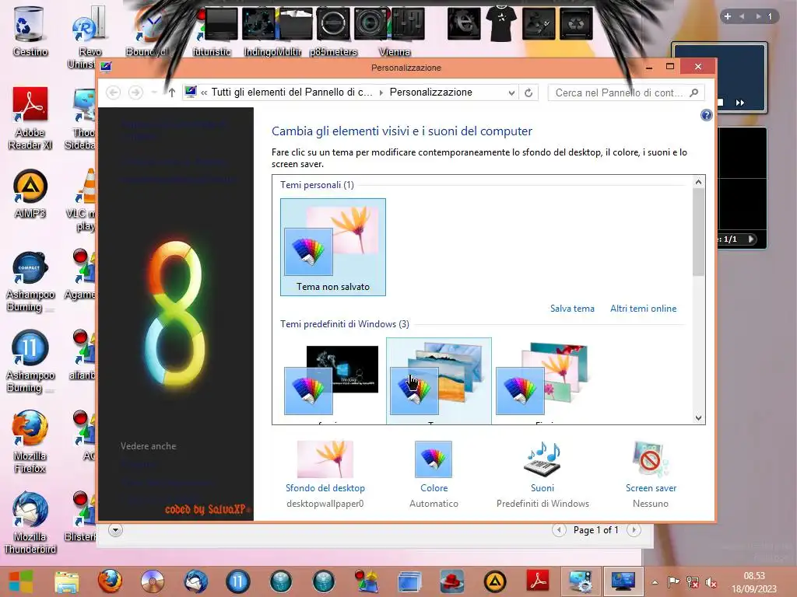
Task: Click theme list scrollbar down arrow
Action: click(x=698, y=417)
